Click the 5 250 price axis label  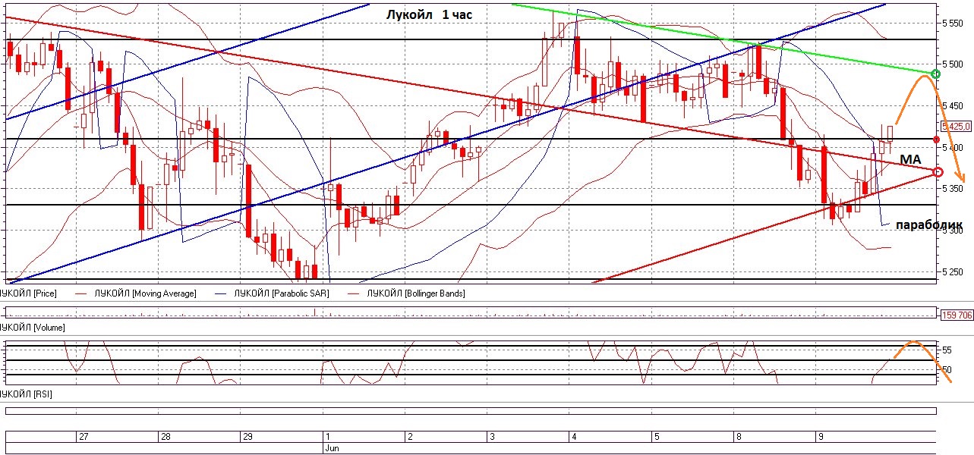953,271
